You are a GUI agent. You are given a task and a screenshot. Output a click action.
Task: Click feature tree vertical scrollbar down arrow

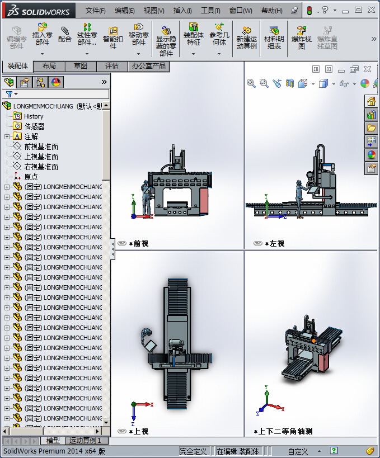[x=106, y=422]
